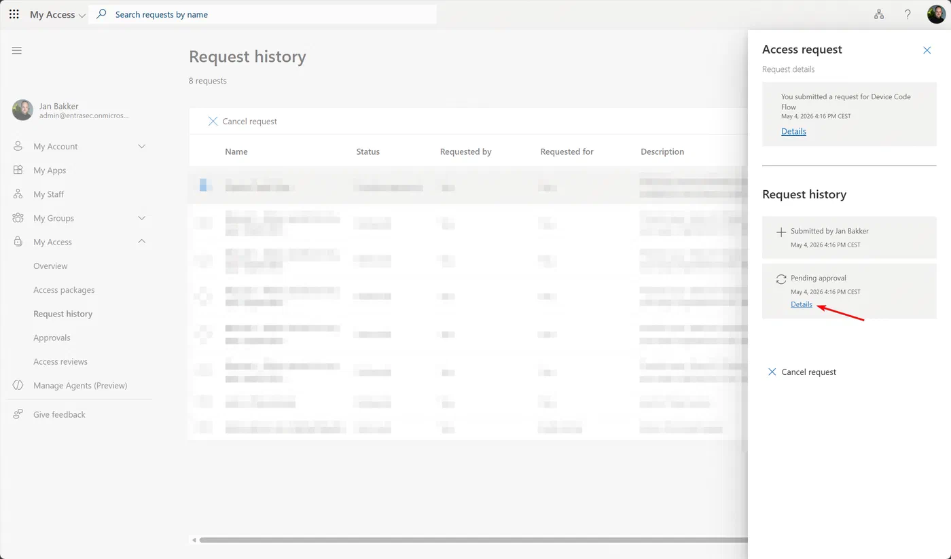This screenshot has width=951, height=559.
Task: Click Cancel request in the side panel
Action: [x=802, y=372]
